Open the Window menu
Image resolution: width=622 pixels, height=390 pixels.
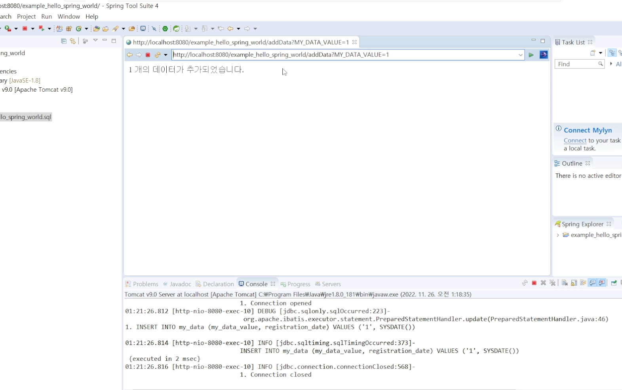pos(69,17)
